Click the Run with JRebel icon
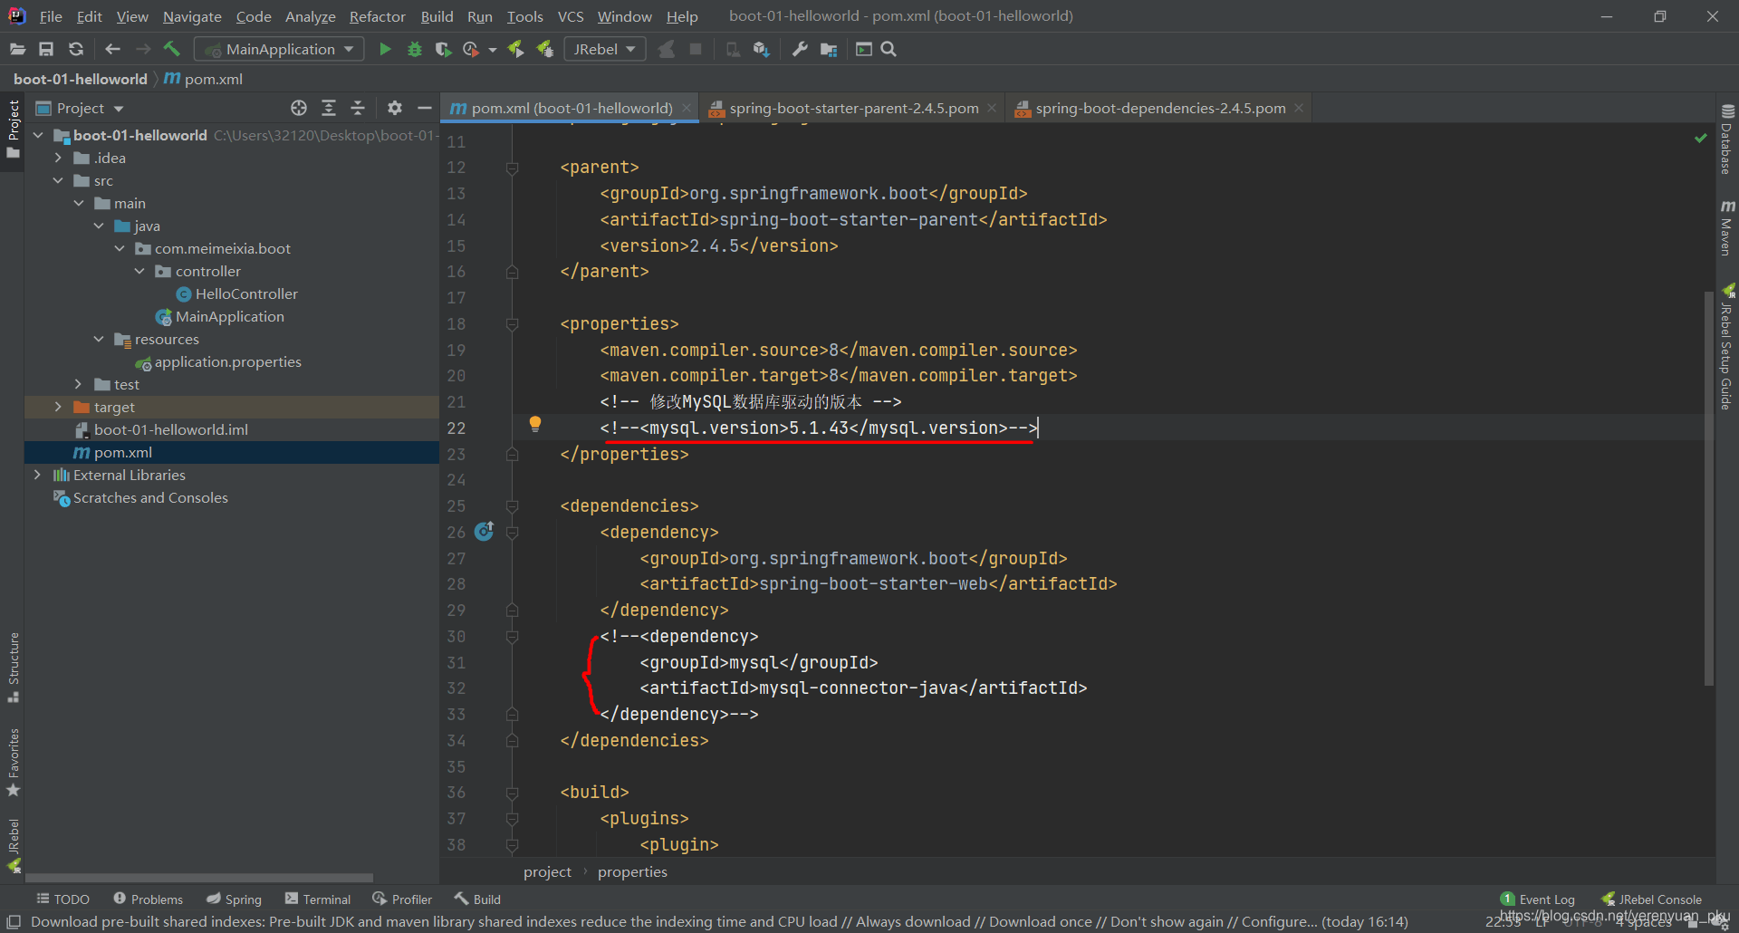The width and height of the screenshot is (1739, 933). tap(515, 49)
